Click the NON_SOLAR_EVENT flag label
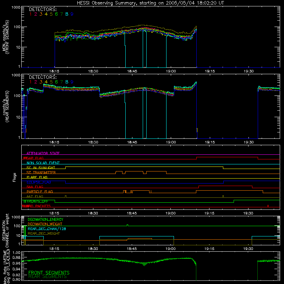 43,163
